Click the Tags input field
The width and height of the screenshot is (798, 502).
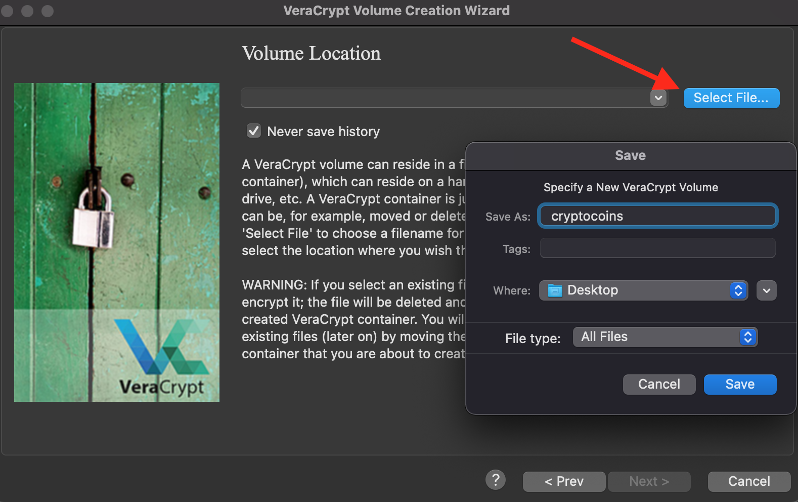tap(658, 248)
